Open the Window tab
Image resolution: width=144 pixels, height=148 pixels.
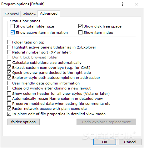pos(29,14)
